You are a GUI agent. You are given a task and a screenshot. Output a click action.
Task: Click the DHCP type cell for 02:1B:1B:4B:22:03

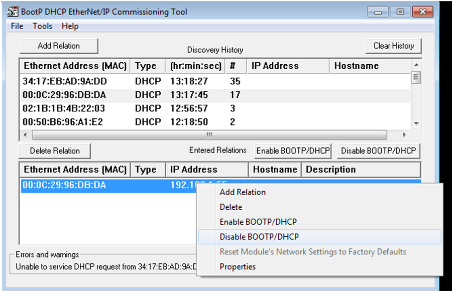tap(148, 108)
